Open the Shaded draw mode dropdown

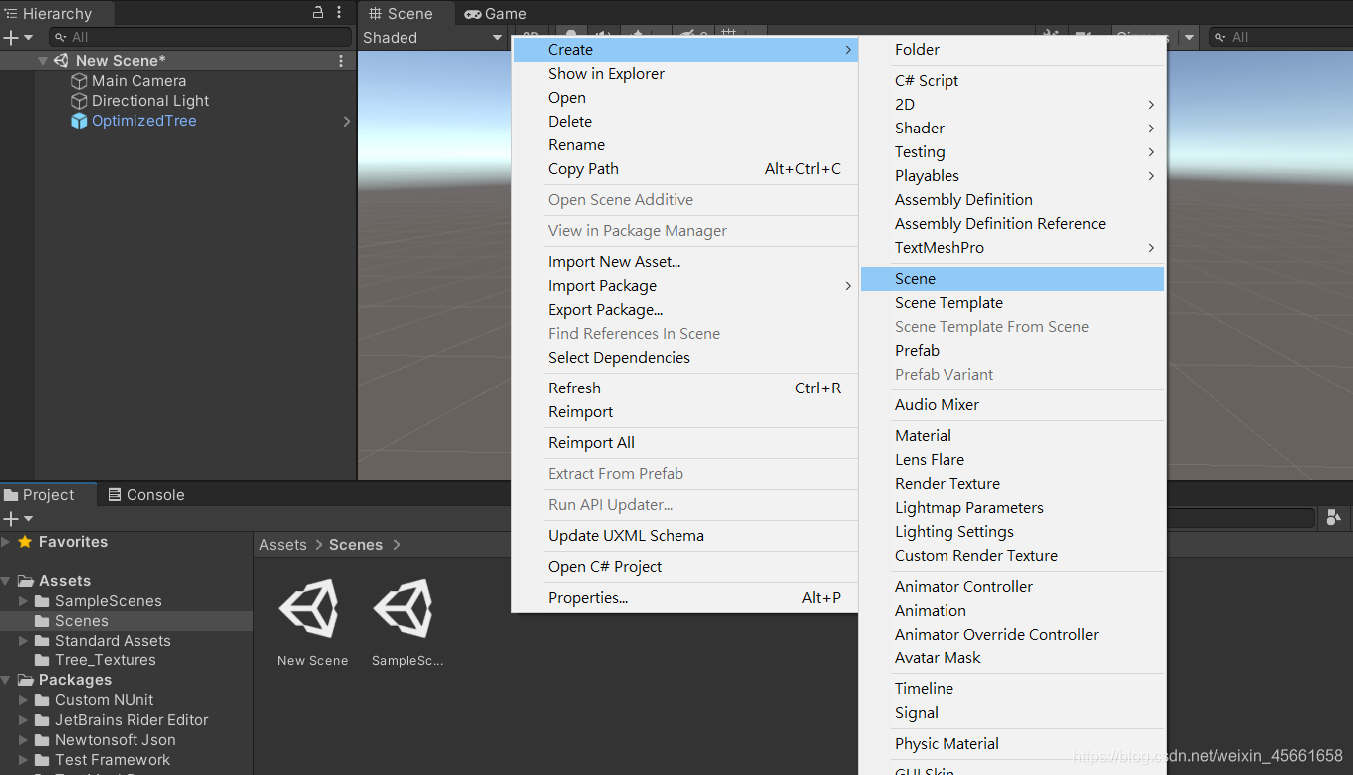tap(432, 37)
